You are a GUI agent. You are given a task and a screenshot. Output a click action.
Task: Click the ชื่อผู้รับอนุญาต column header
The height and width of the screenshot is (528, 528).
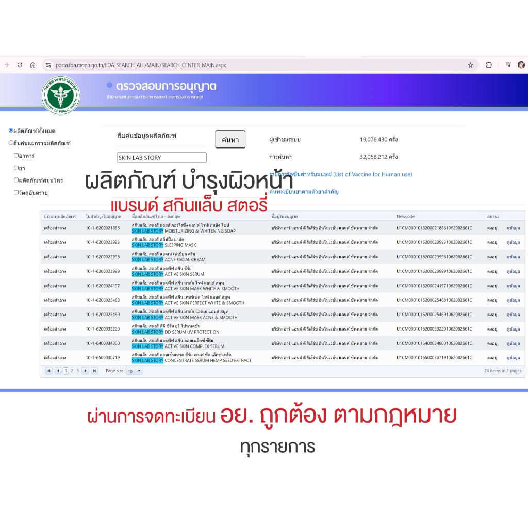[285, 216]
